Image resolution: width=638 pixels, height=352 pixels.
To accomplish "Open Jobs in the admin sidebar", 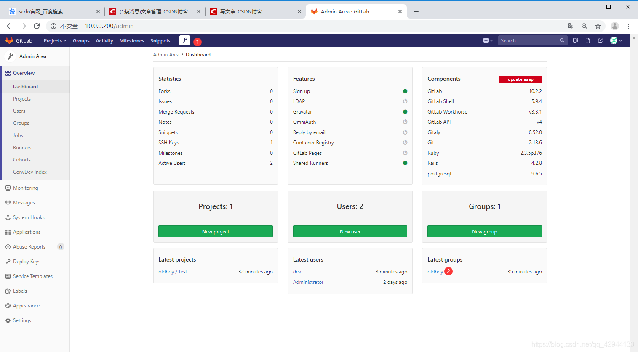I will pyautogui.click(x=18, y=135).
